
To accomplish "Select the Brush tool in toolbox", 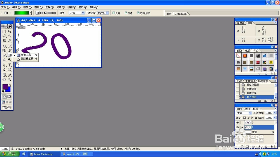I will click(10, 46).
